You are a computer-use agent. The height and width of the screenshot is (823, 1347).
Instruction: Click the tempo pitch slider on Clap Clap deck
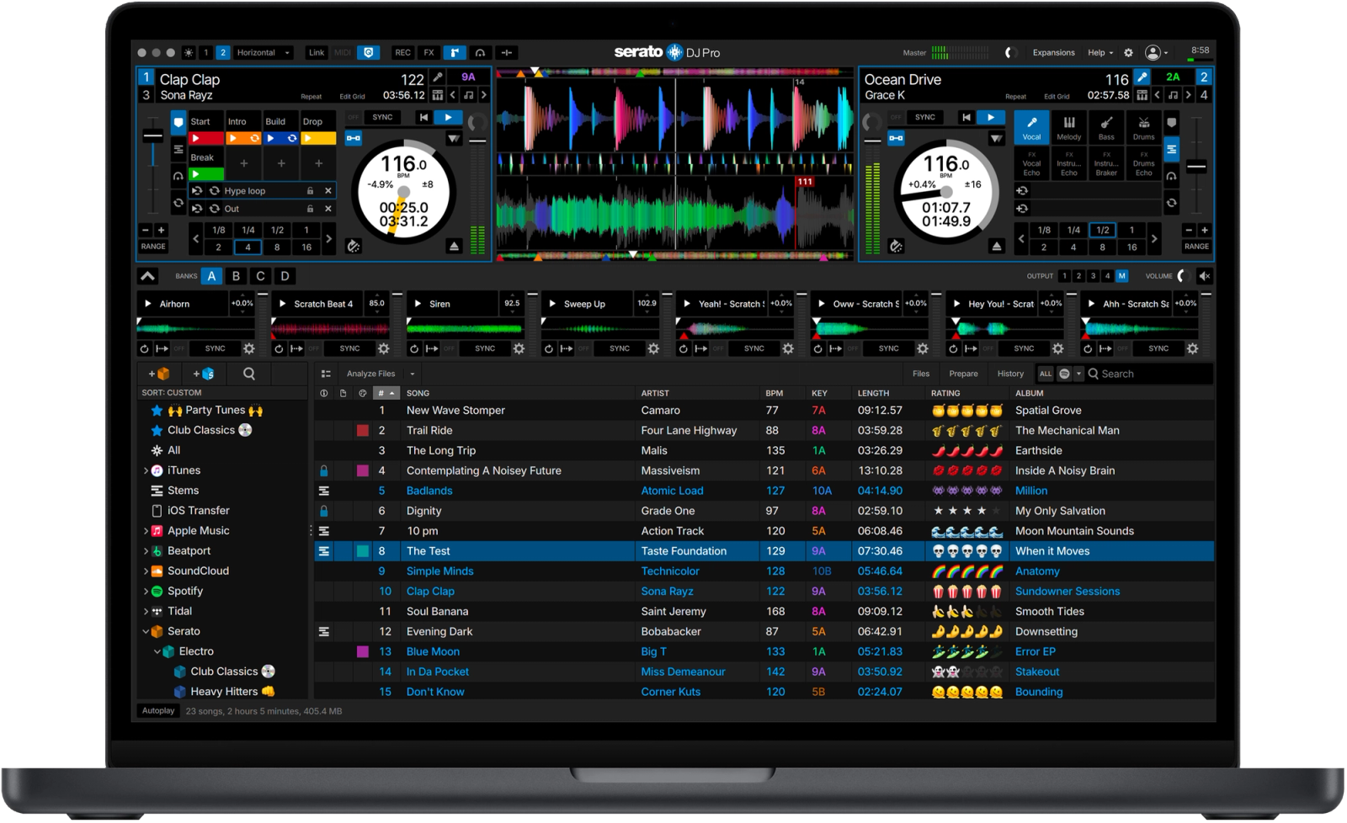click(152, 135)
